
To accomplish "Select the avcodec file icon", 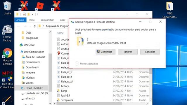I will (x=58, y=39).
